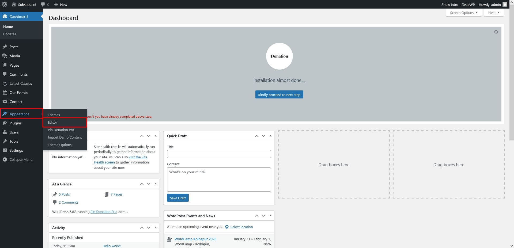The image size is (514, 248).
Task: Click the Quick Draft Title field
Action: (x=219, y=154)
